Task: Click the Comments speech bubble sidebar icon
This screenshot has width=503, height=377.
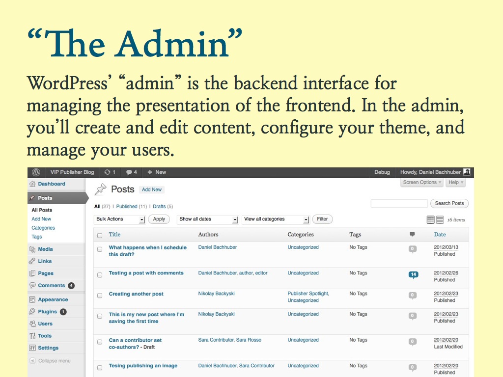Action: [x=32, y=285]
